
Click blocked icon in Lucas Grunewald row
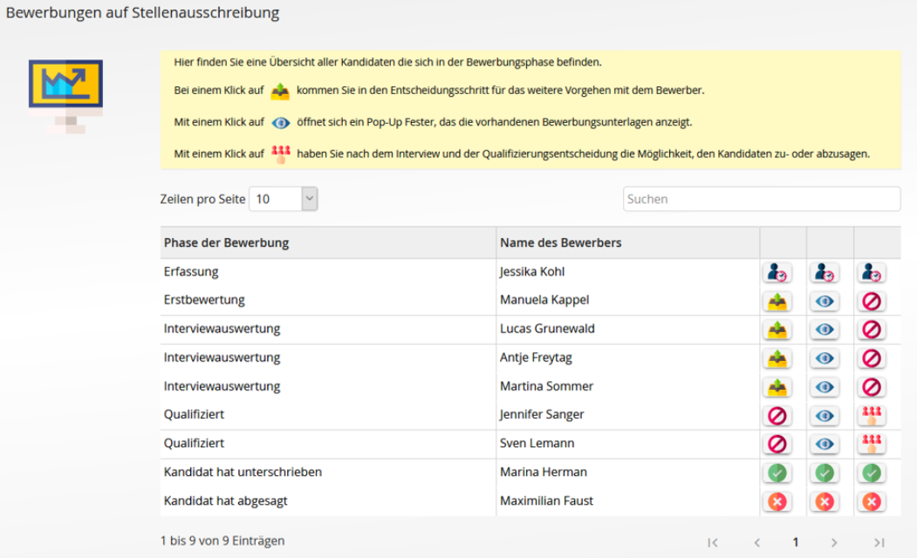pos(871,330)
